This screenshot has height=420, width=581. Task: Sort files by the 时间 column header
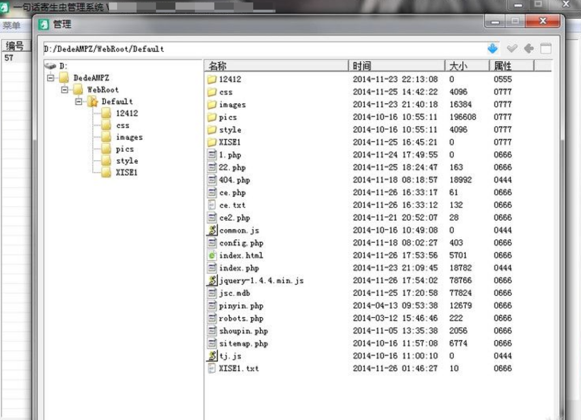tap(397, 65)
